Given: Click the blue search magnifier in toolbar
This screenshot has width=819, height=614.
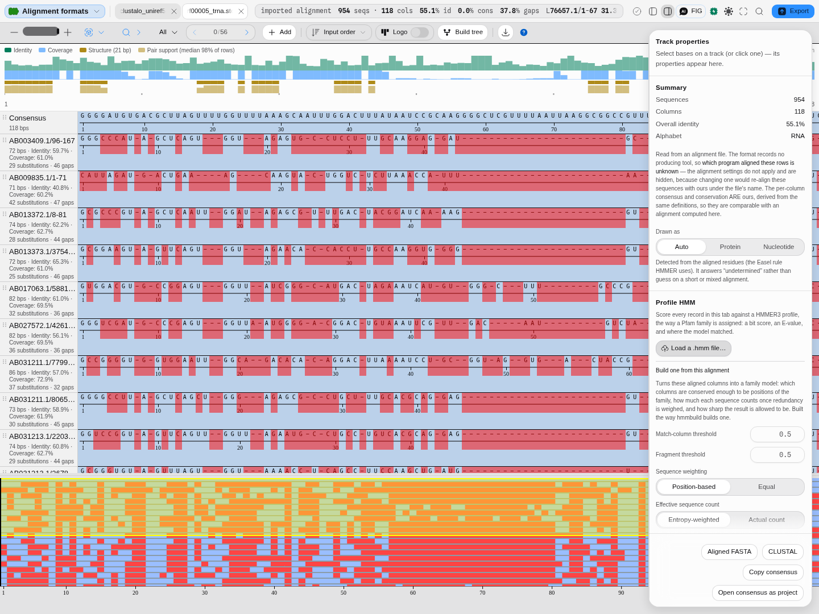Looking at the screenshot, I should click(x=126, y=32).
